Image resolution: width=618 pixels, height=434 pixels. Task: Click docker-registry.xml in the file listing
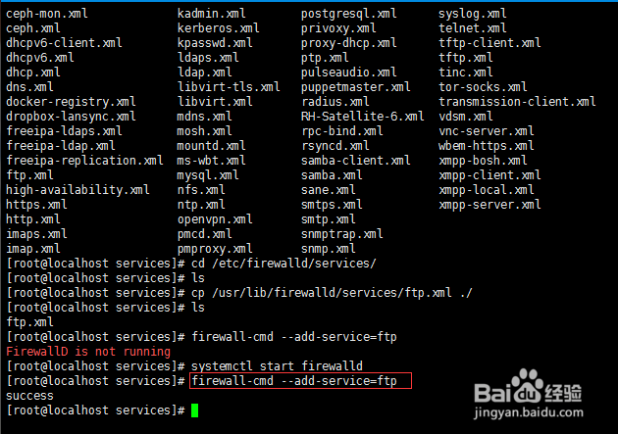(71, 102)
